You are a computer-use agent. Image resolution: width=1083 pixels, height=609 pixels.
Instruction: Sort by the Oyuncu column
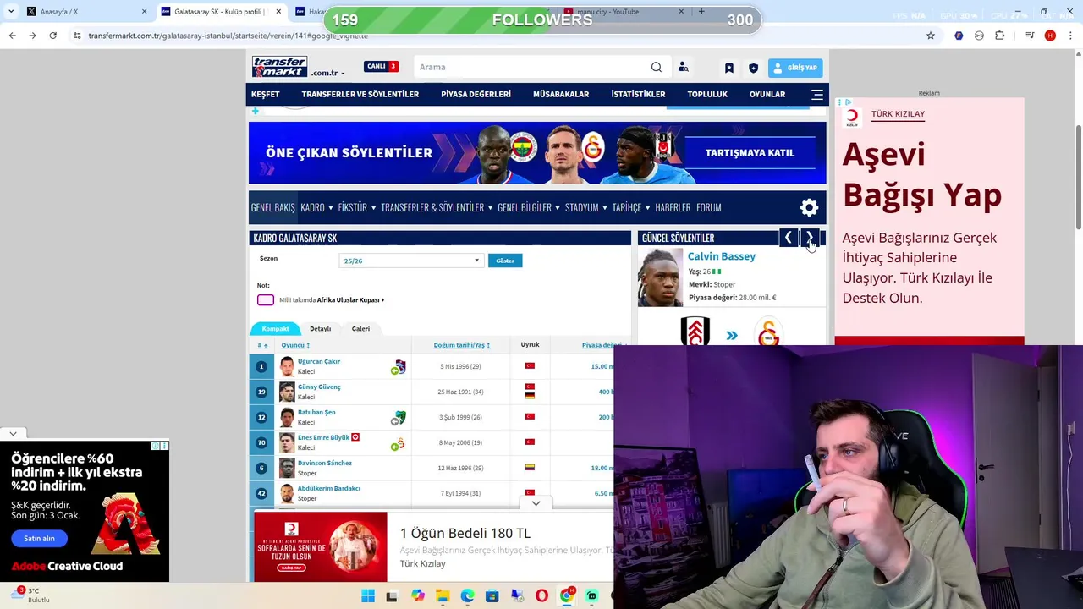coord(295,345)
